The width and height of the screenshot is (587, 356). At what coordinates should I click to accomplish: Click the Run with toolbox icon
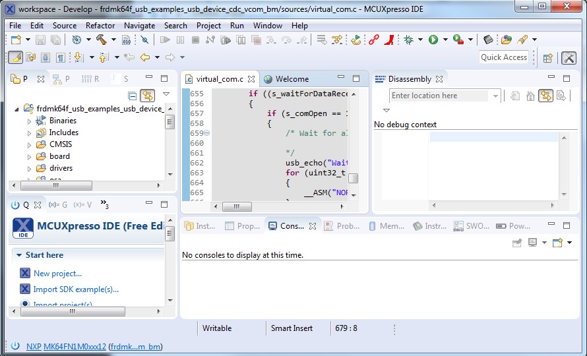[x=458, y=40]
